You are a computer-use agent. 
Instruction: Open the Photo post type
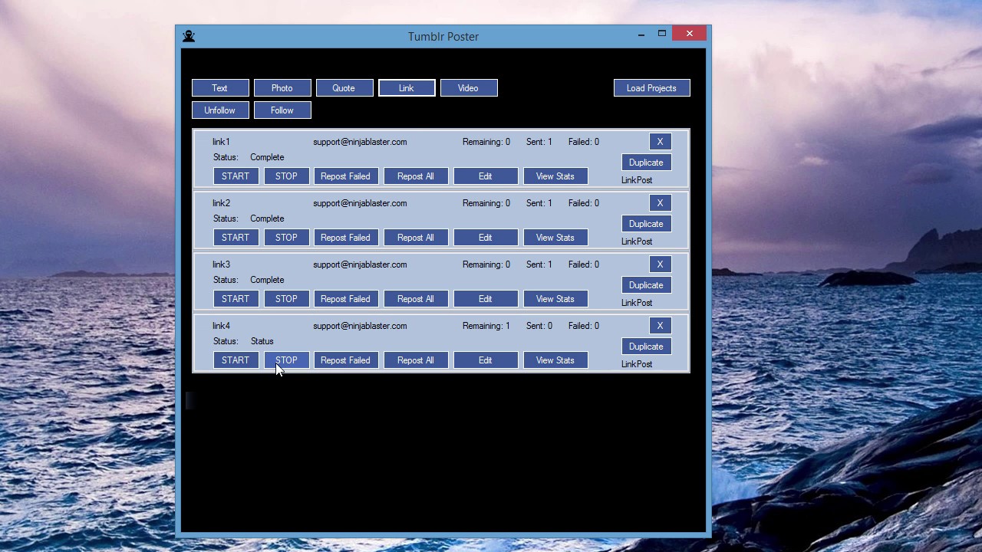tap(282, 88)
